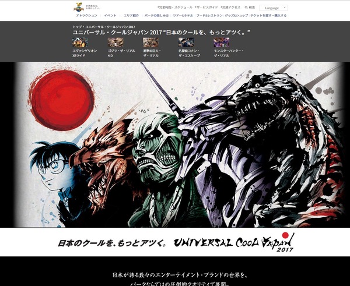
Task: Open 名探偵コナン・ザ・エスケープ thumbnail
Action: [x=186, y=43]
